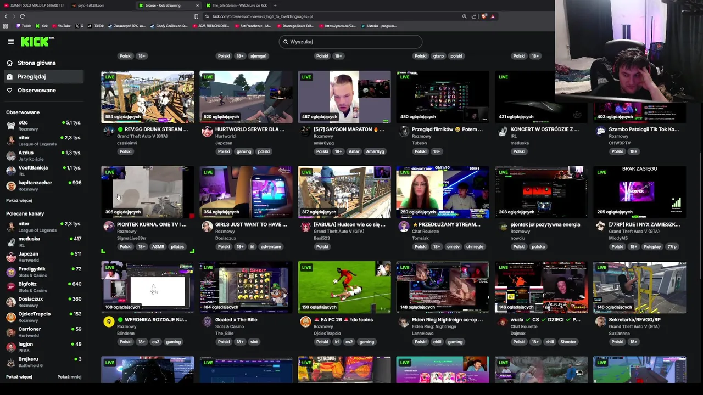Open the X bookmark

(x=79, y=26)
